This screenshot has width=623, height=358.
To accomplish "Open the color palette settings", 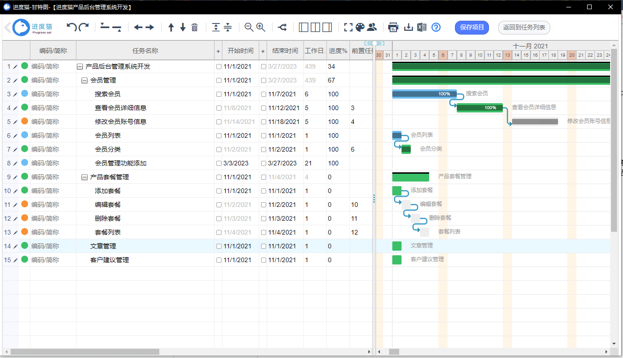I will point(360,27).
